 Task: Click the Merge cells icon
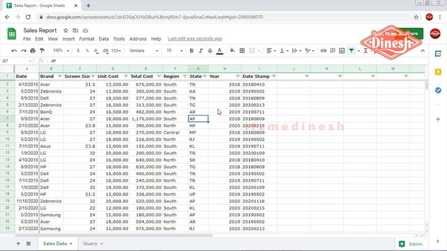click(x=252, y=51)
